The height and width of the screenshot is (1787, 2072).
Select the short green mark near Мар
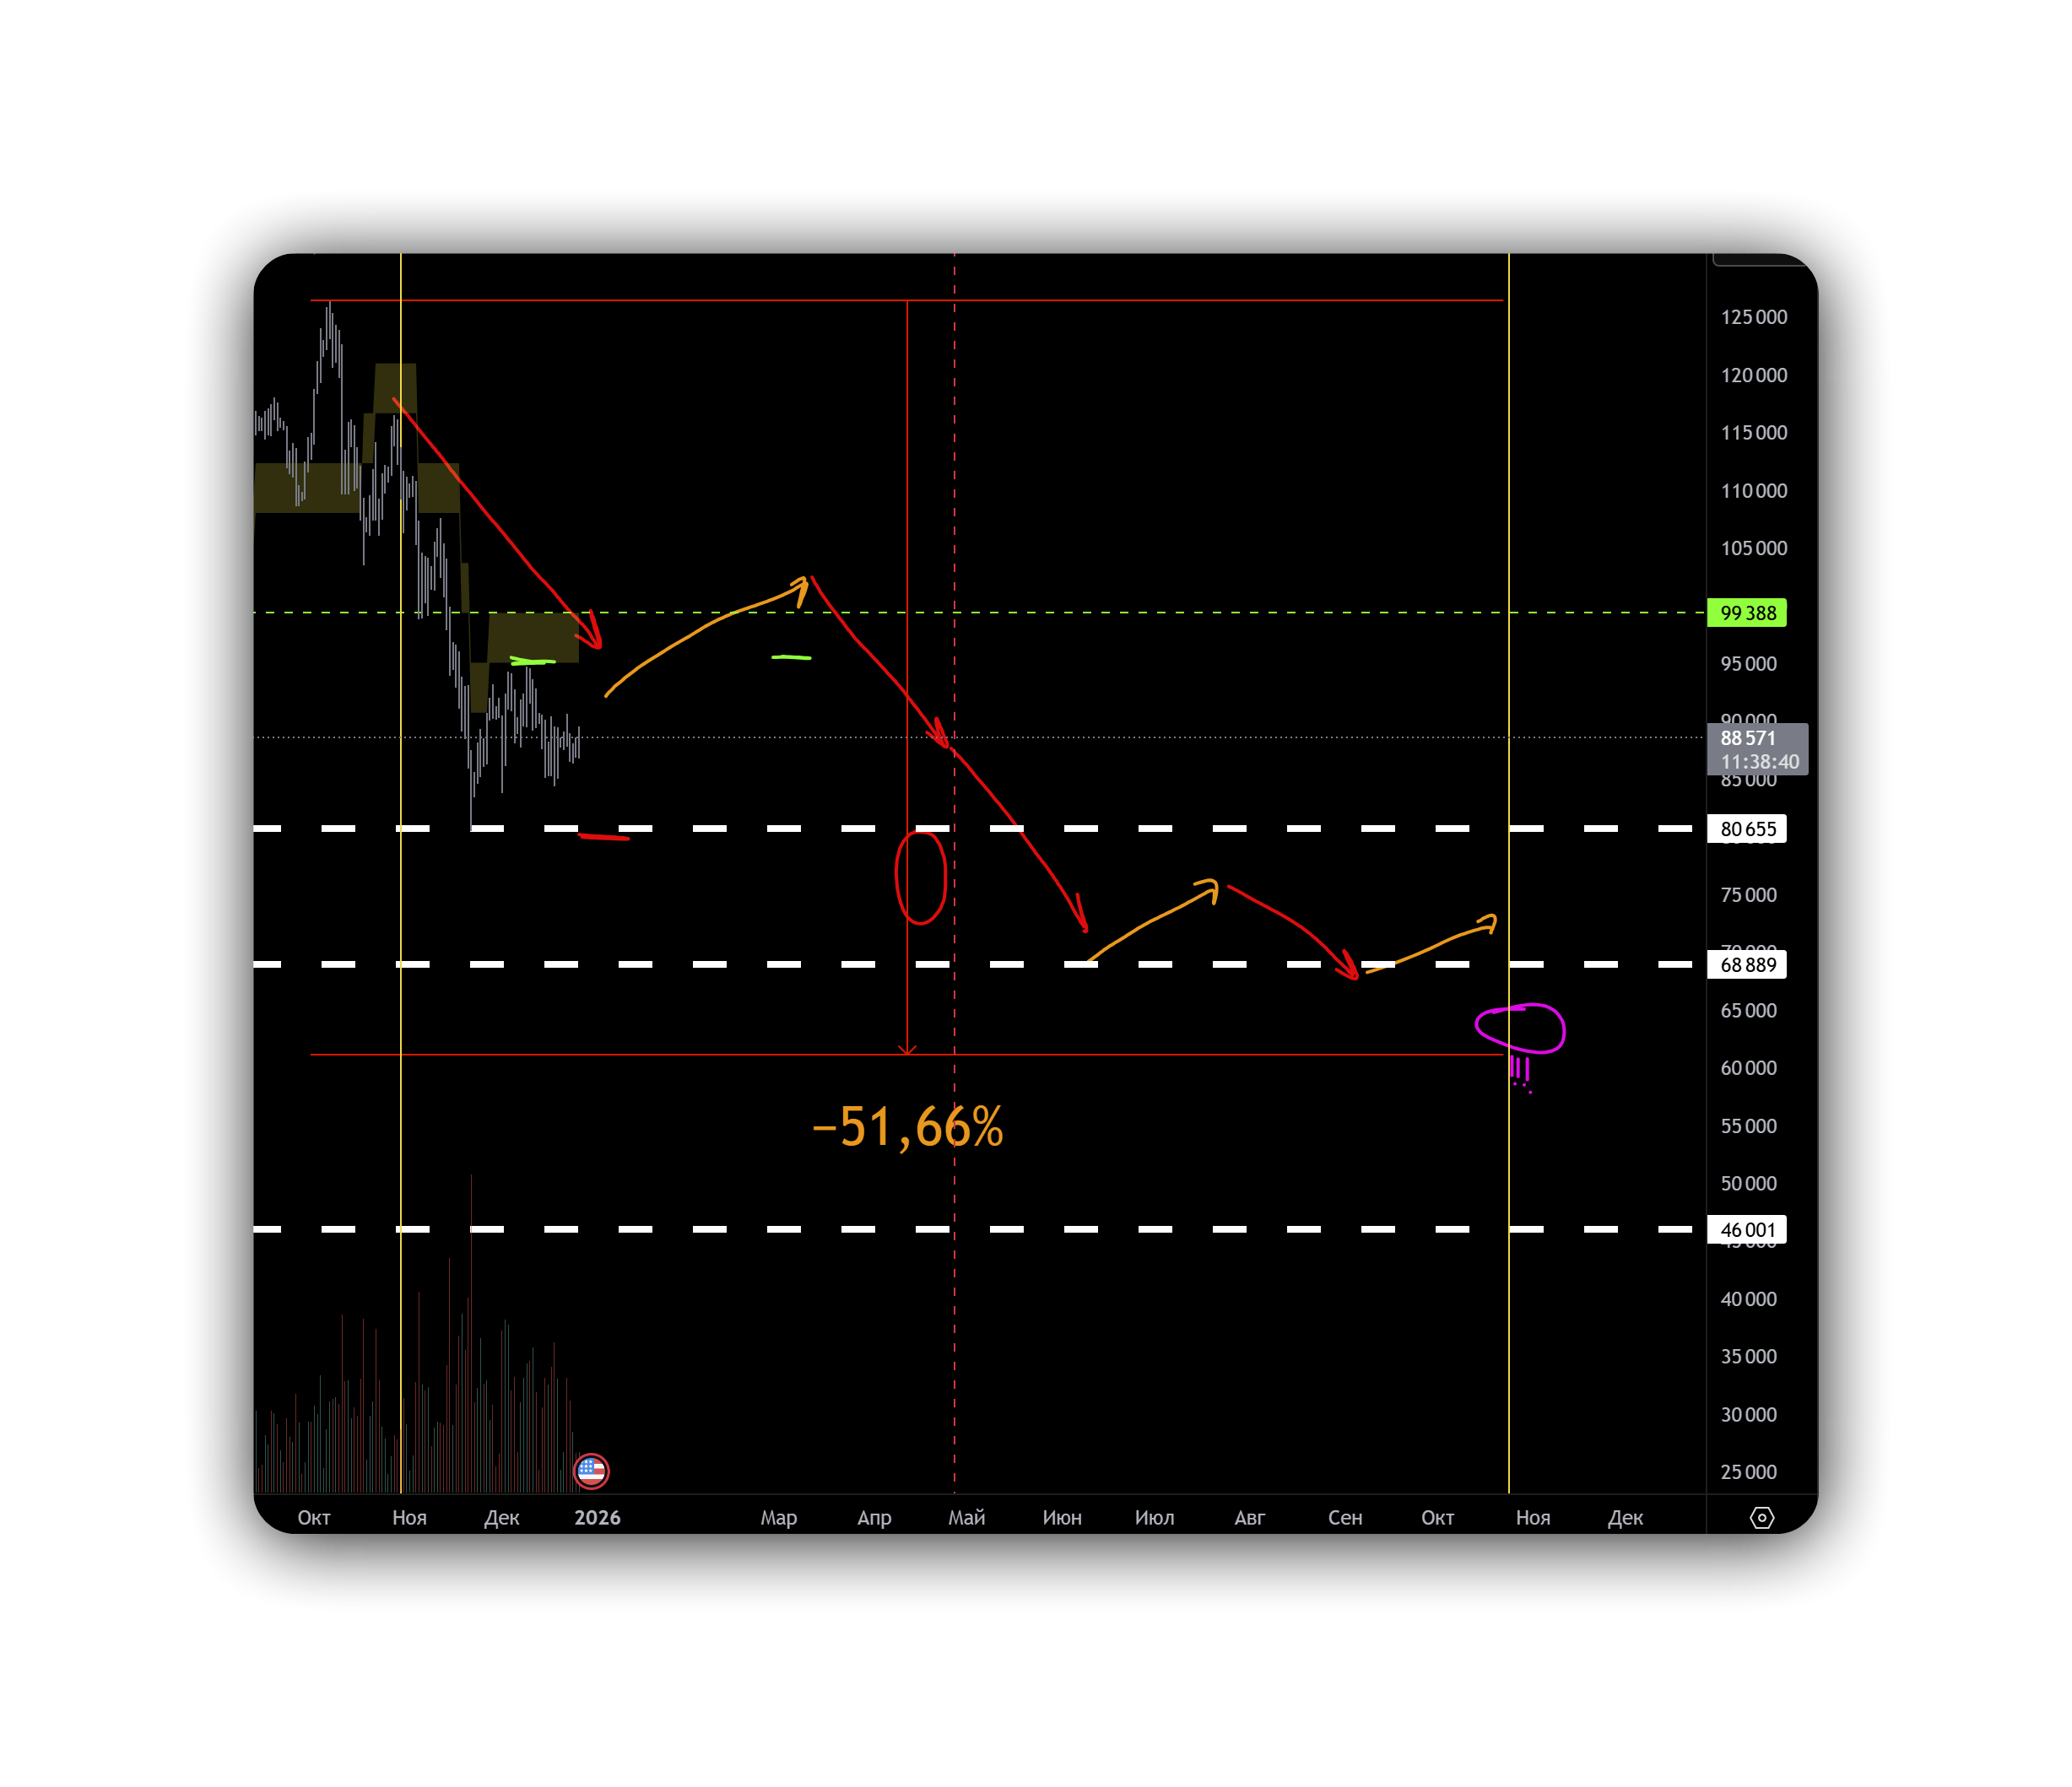(x=791, y=656)
